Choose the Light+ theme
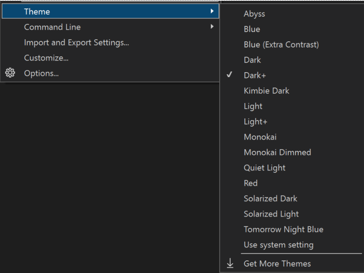Viewport: 364px width, 273px height. [x=255, y=122]
